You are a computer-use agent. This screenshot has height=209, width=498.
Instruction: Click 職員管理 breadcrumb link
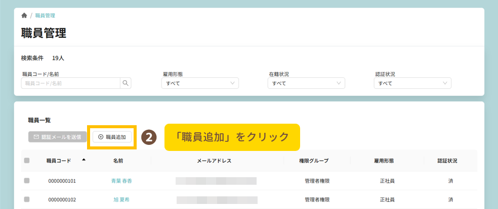point(45,16)
